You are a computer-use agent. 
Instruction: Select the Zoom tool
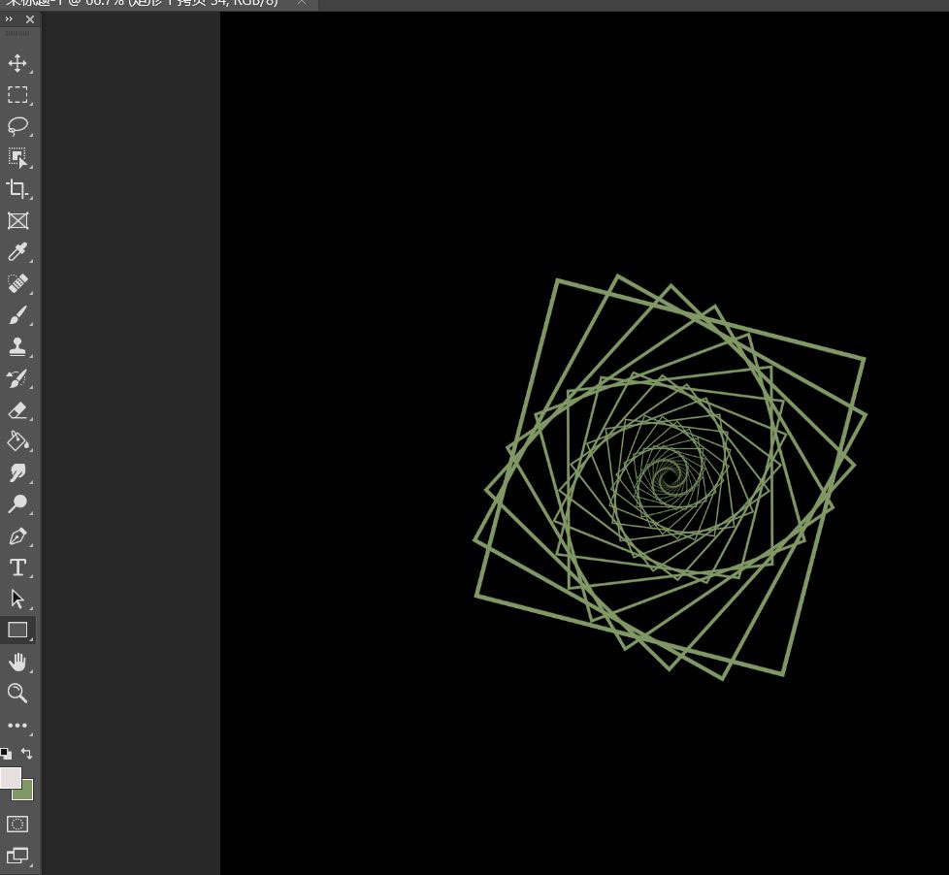(17, 694)
